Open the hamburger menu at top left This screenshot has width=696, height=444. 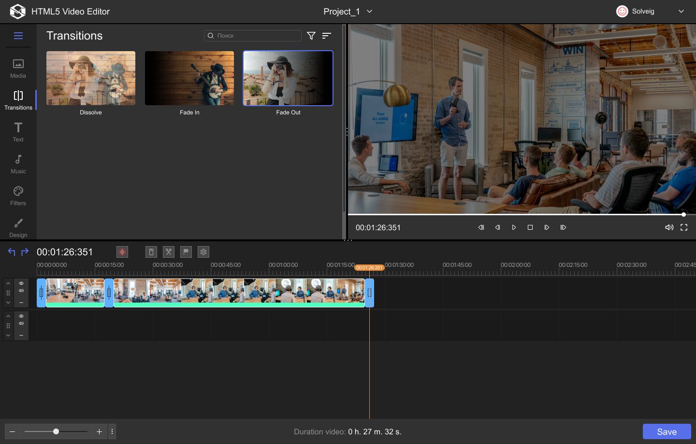[x=18, y=35]
